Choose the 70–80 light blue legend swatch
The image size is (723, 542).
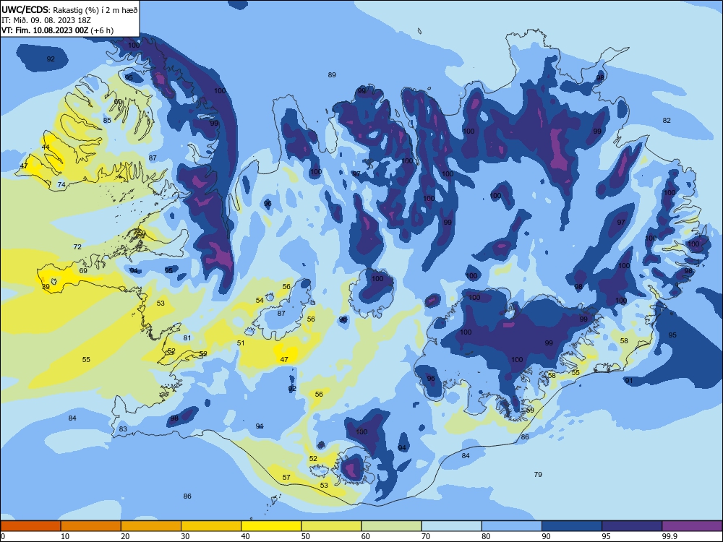click(451, 526)
